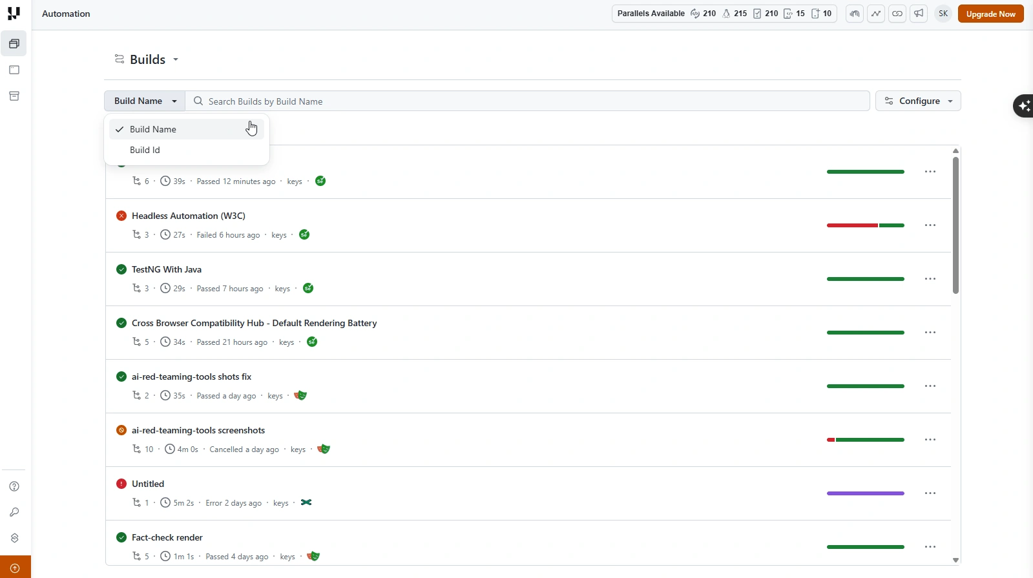Viewport: 1033px width, 578px height.
Task: Open TestNG With Java build
Action: click(x=167, y=269)
